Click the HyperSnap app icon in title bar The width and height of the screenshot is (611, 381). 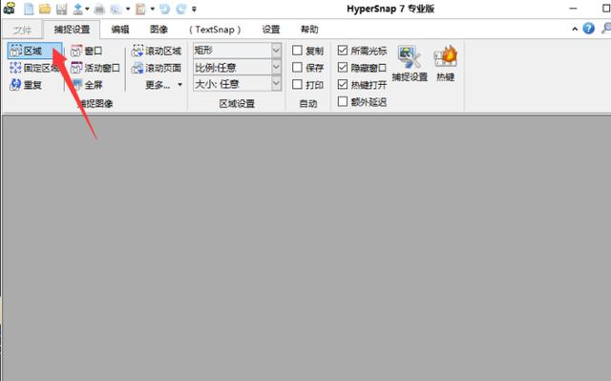tap(9, 9)
